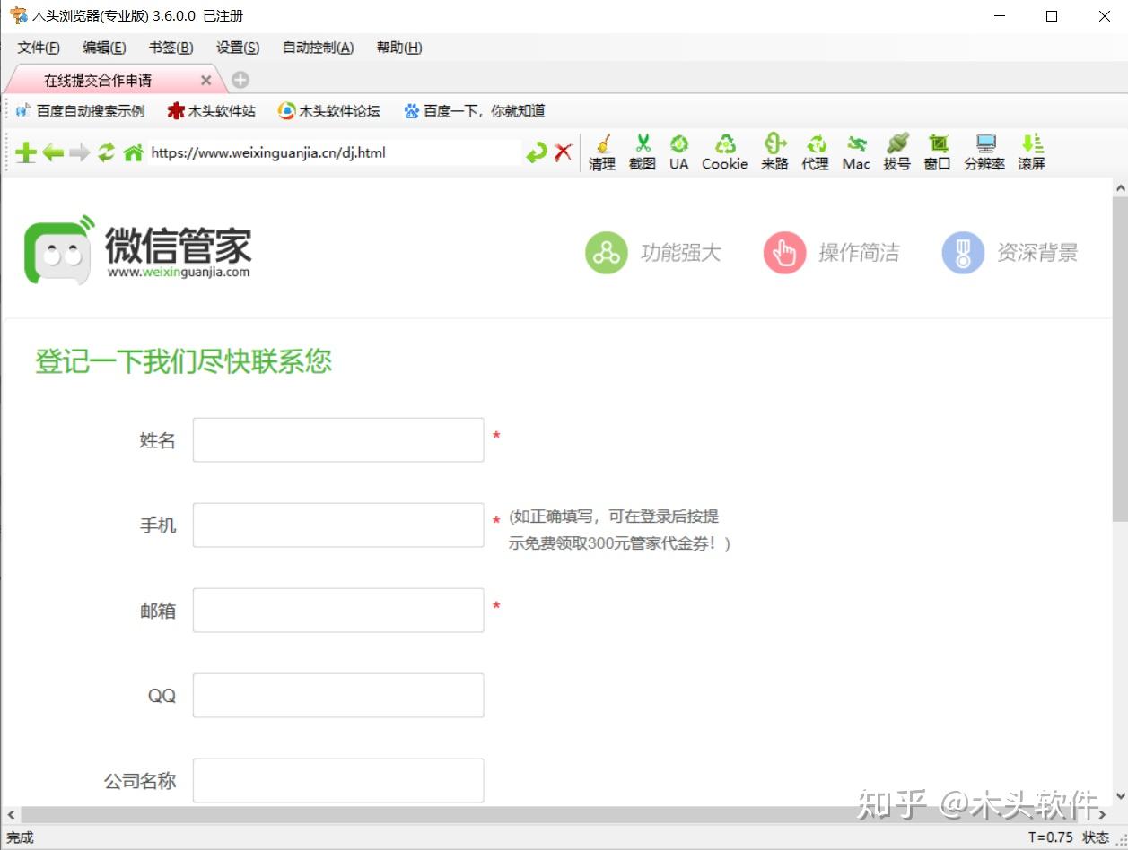Open the 代理 proxy tool
Screen dimensions: 1128x850
click(x=816, y=152)
